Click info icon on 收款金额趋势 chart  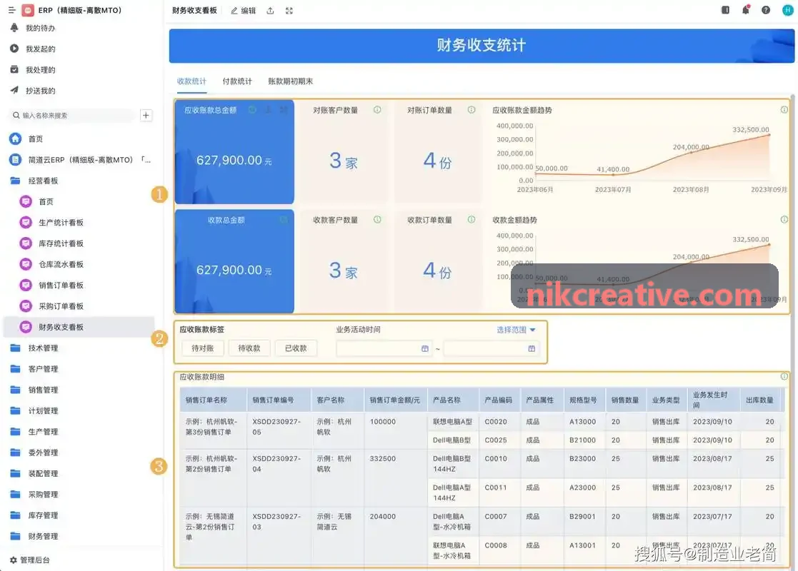[x=784, y=220]
